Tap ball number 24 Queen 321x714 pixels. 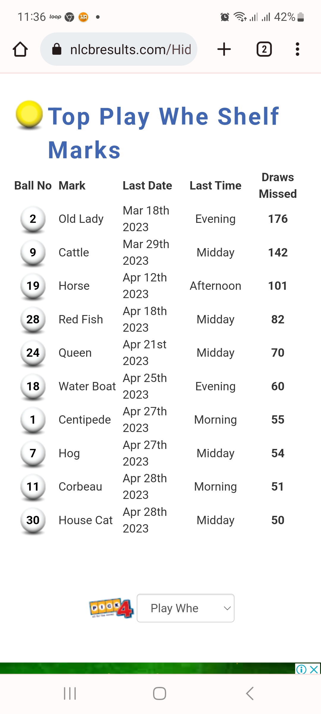pos(33,353)
